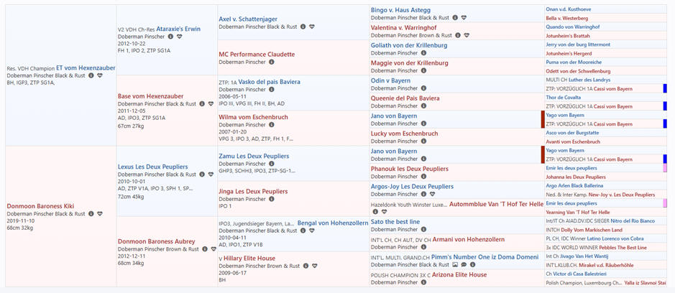Click image icon under Pimm's Number One
675x293 pixels.
point(455,264)
